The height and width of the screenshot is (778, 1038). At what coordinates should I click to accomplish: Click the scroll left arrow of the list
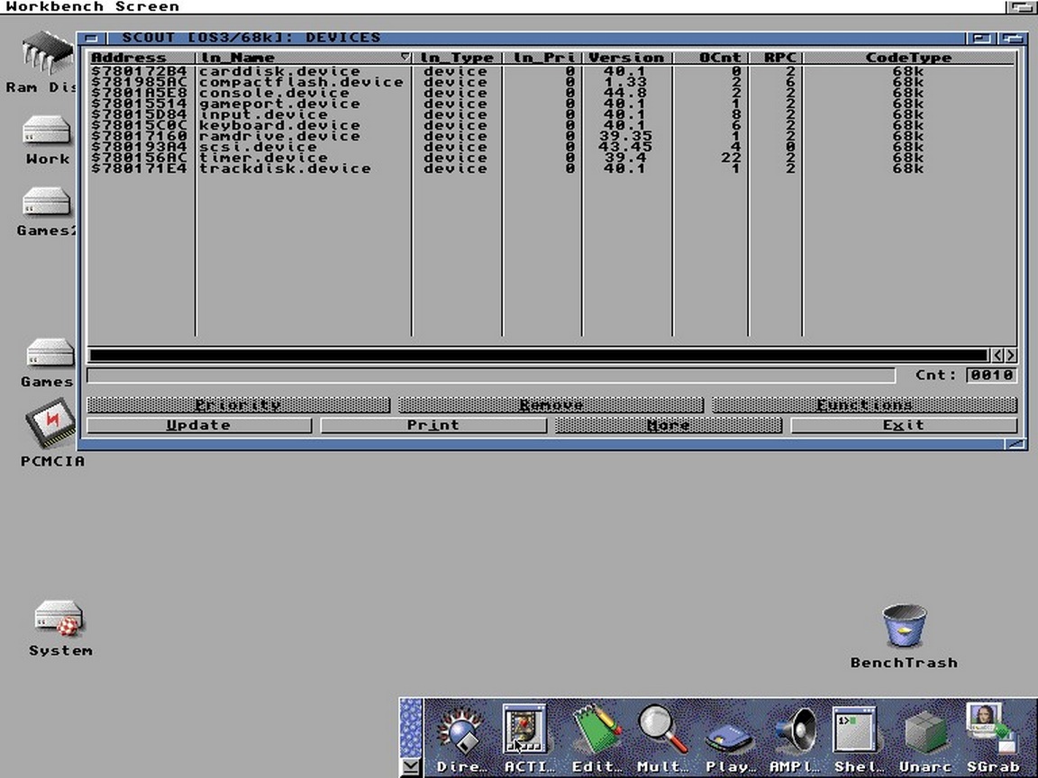click(998, 356)
